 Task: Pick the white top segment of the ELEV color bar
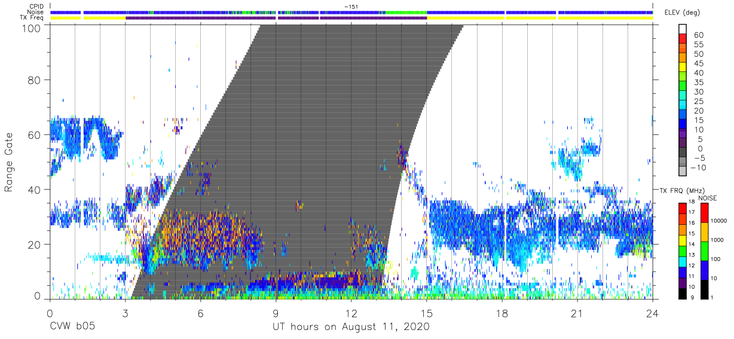683,28
